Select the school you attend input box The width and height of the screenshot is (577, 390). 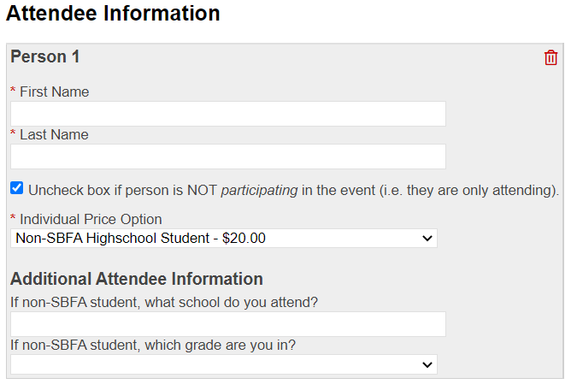click(x=228, y=324)
